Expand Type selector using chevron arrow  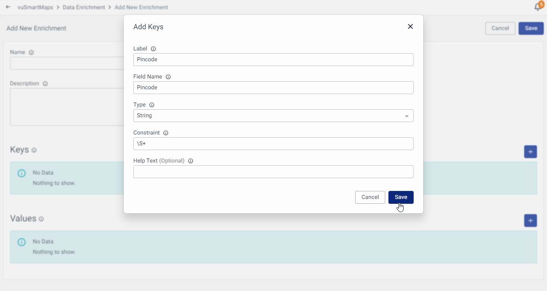click(x=406, y=116)
